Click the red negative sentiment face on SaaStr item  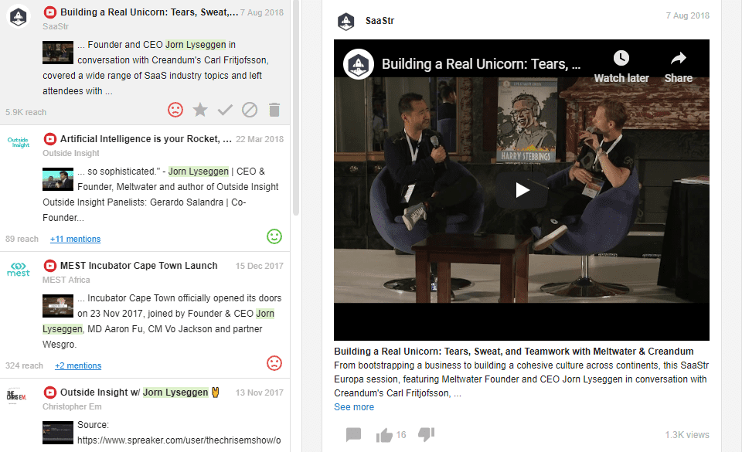(175, 110)
